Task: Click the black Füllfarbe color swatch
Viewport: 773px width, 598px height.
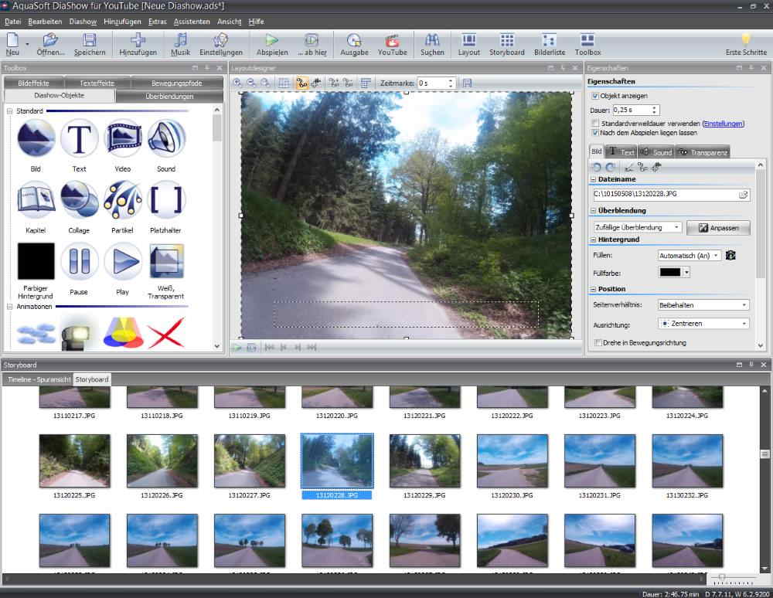Action: point(669,273)
